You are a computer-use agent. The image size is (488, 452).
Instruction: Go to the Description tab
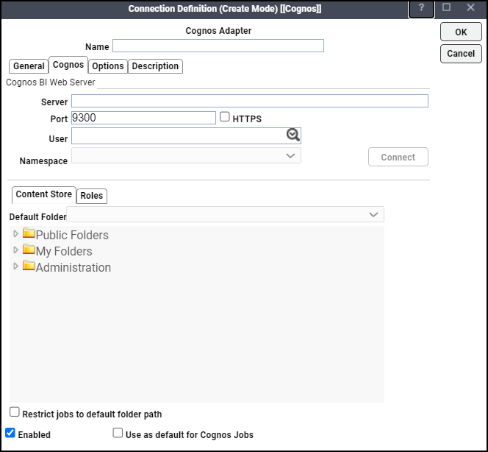[155, 66]
